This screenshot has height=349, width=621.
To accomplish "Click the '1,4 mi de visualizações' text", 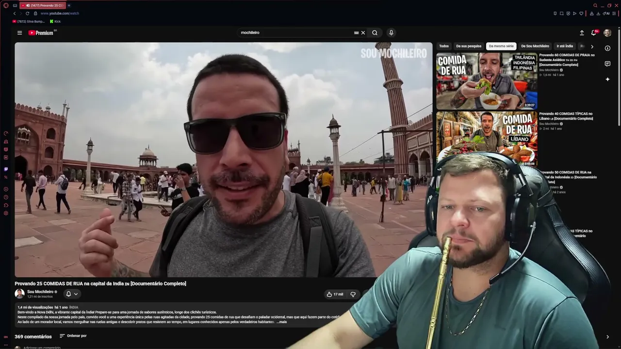I will (x=35, y=307).
